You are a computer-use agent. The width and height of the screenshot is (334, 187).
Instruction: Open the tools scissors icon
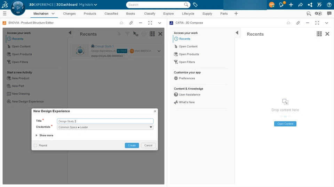pyautogui.click(x=319, y=5)
